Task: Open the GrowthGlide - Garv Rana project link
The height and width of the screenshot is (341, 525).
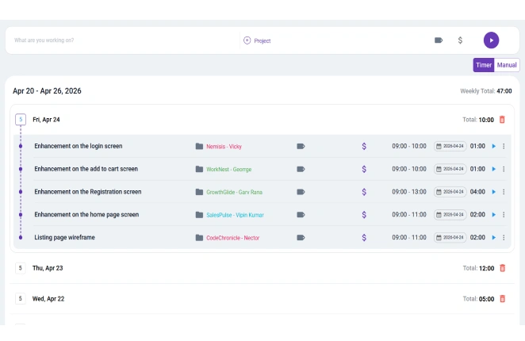Action: pos(235,192)
